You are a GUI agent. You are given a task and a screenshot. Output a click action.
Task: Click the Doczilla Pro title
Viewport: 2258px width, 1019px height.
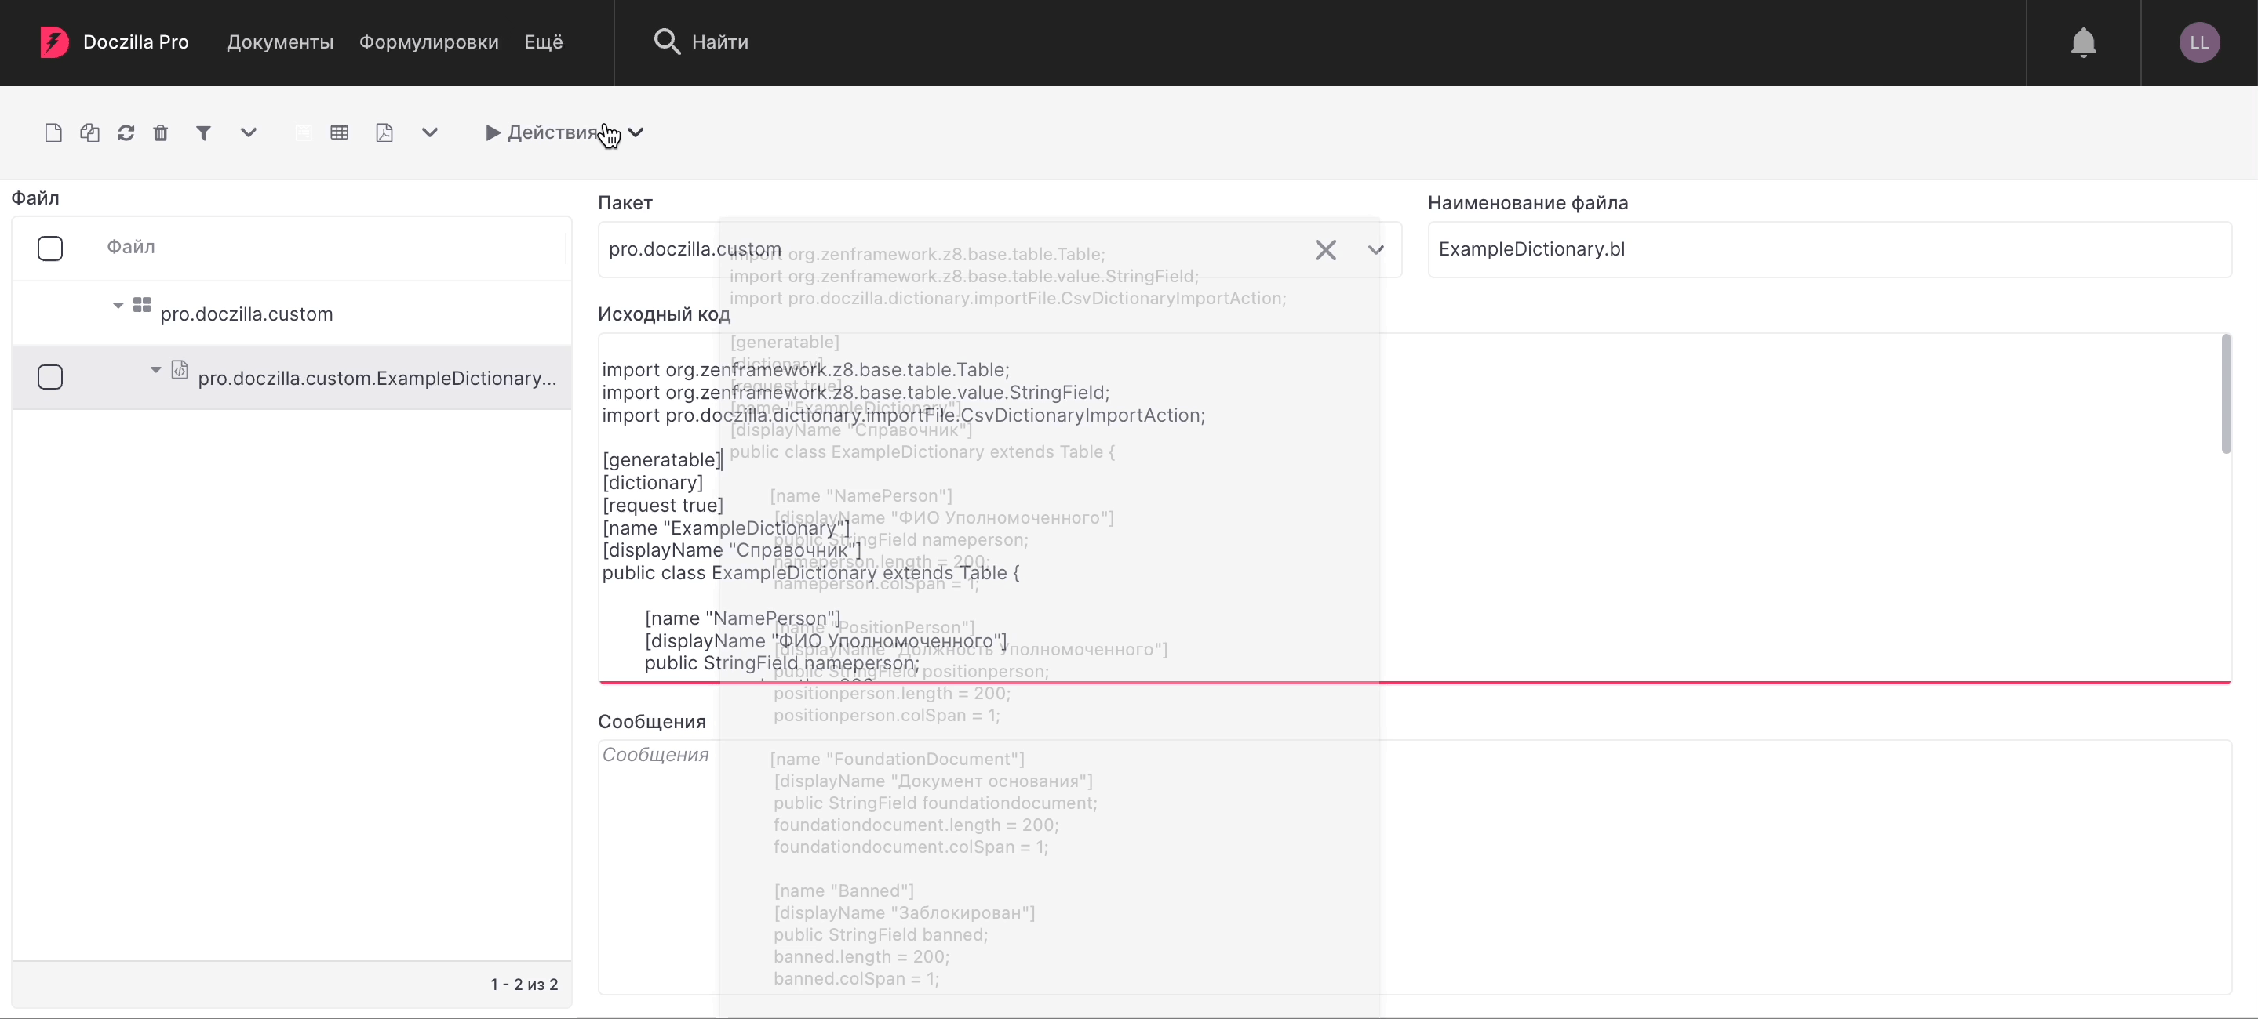point(136,42)
